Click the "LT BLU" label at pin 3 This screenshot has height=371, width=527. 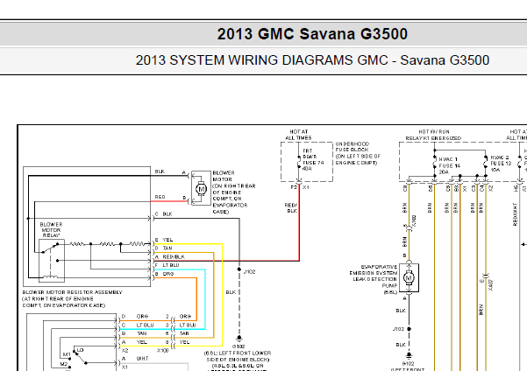coord(188,325)
